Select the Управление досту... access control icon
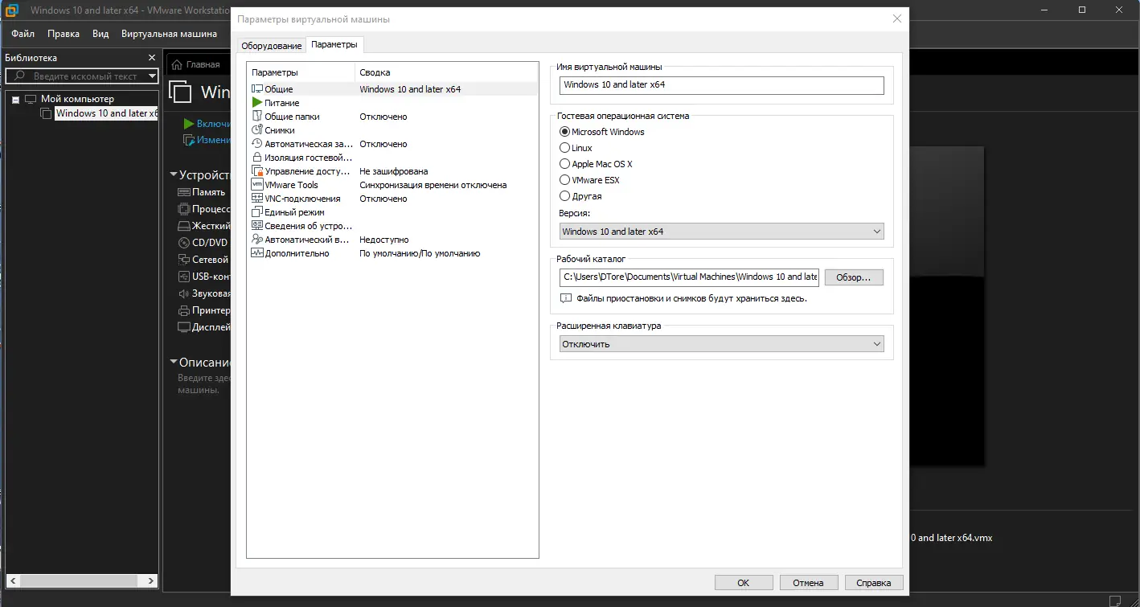Image resolution: width=1140 pixels, height=607 pixels. pyautogui.click(x=257, y=171)
